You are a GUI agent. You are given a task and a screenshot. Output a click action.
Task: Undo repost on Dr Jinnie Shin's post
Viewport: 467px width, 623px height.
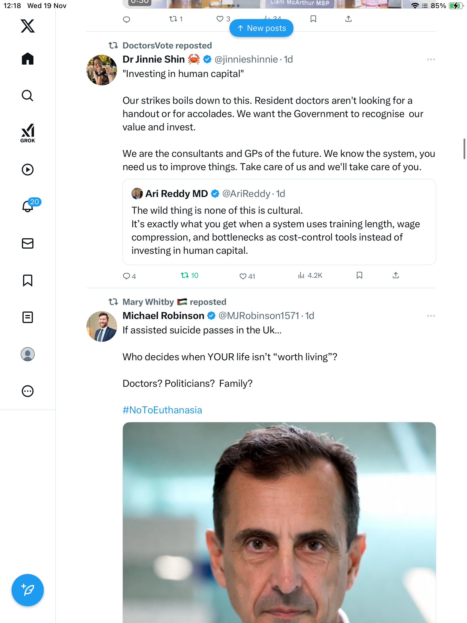[185, 275]
